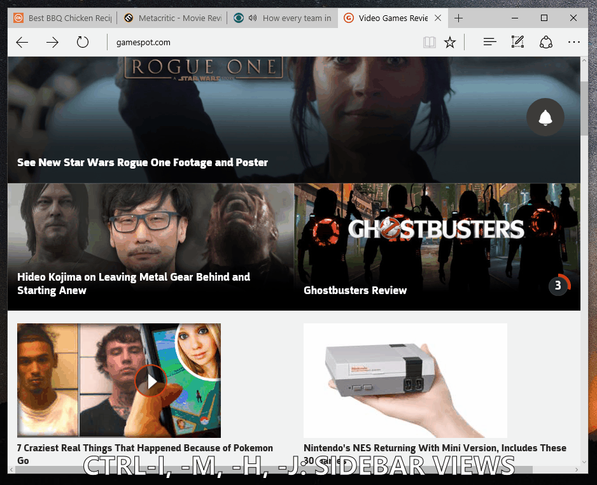Read the Hideo Kojima Metal Gear article
The width and height of the screenshot is (597, 485).
point(134,283)
